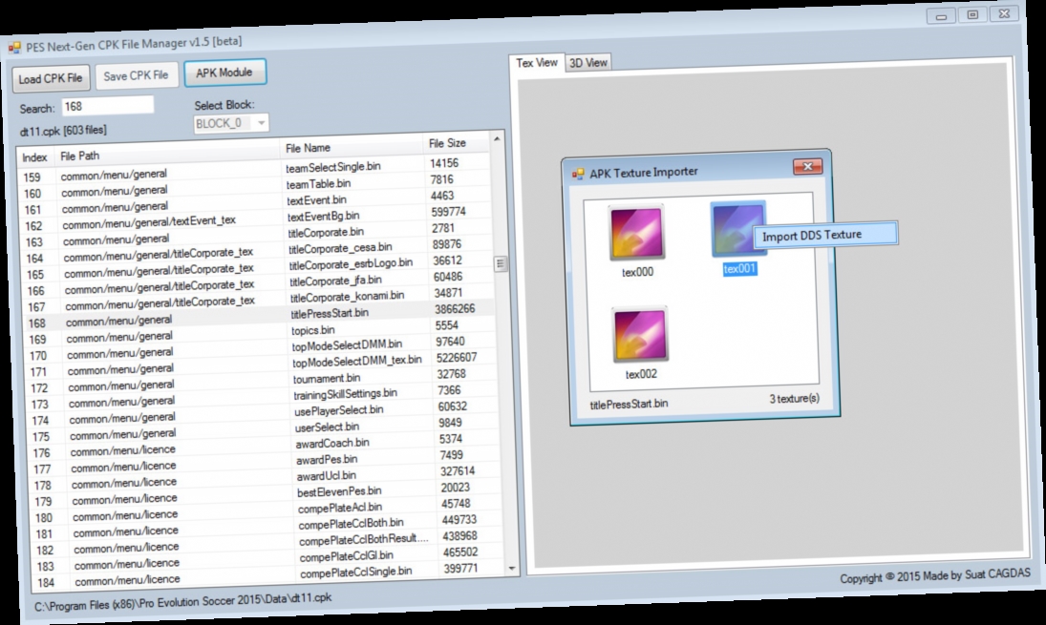The image size is (1046, 625).
Task: Click the Save CPK File button
Action: point(135,76)
